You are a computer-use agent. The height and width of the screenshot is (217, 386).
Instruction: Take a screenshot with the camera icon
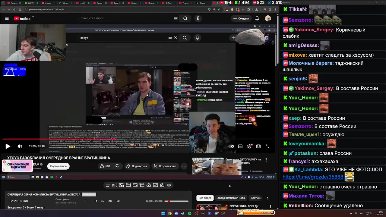point(162,185)
